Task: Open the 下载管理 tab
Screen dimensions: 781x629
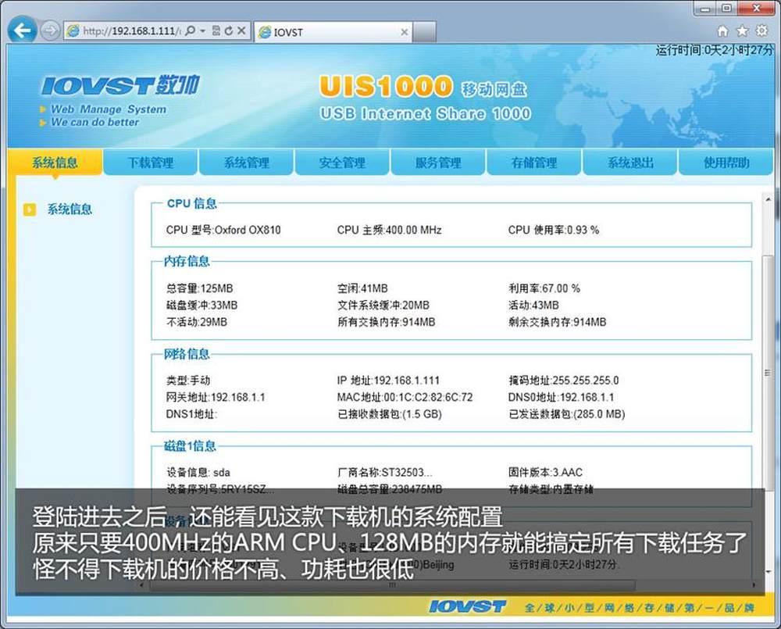Action: tap(151, 163)
